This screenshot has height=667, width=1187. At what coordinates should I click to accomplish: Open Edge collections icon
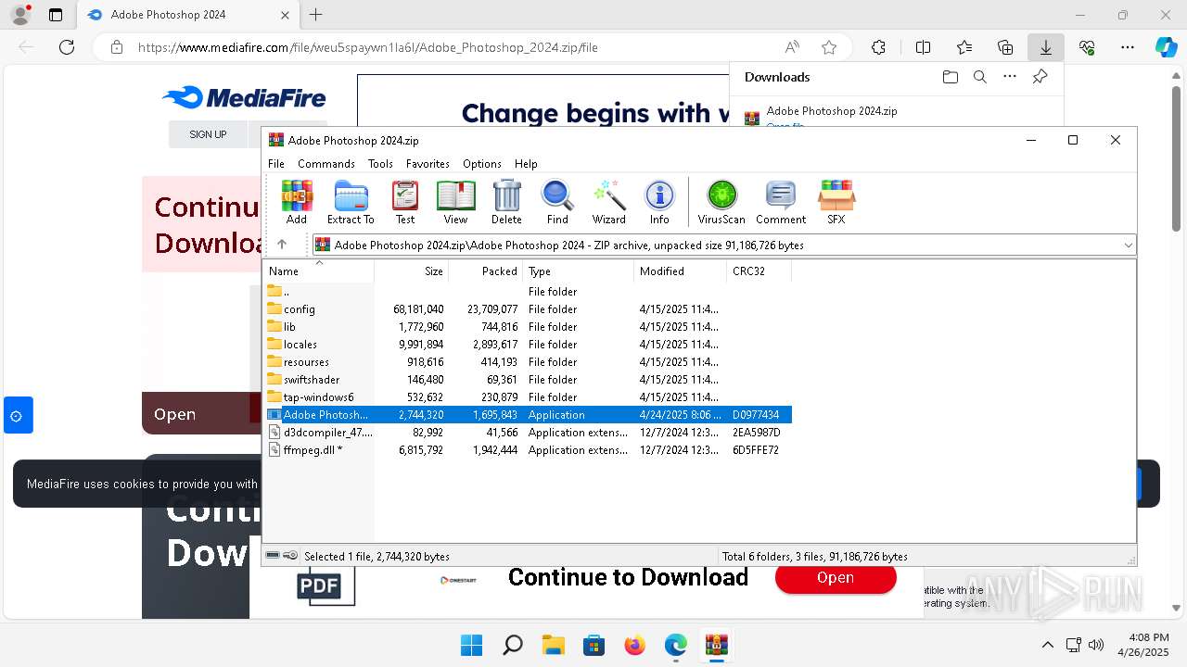pos(1005,47)
